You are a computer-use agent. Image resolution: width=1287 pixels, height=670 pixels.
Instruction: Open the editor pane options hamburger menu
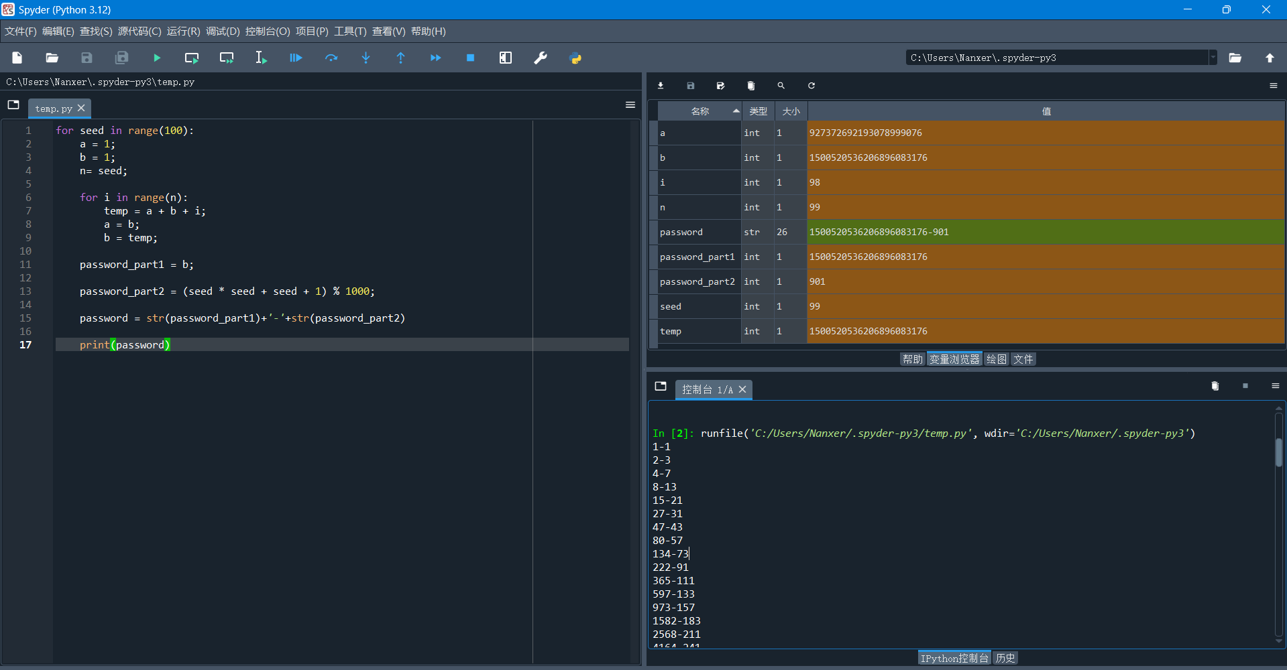point(630,105)
